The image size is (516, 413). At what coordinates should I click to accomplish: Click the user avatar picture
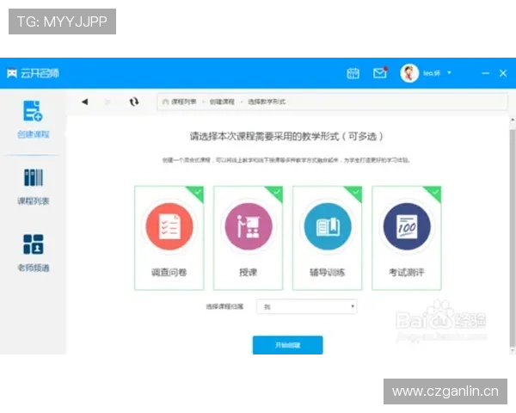point(409,73)
